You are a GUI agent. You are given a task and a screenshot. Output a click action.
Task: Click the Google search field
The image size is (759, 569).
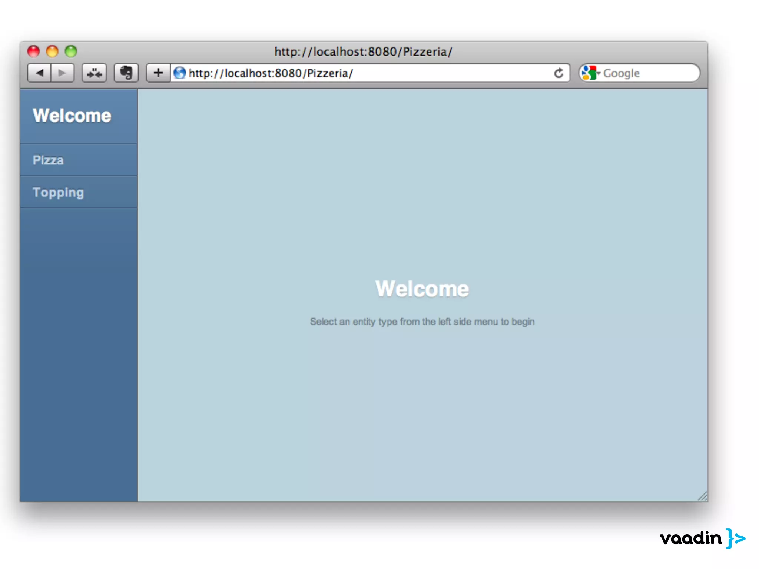[640, 73]
